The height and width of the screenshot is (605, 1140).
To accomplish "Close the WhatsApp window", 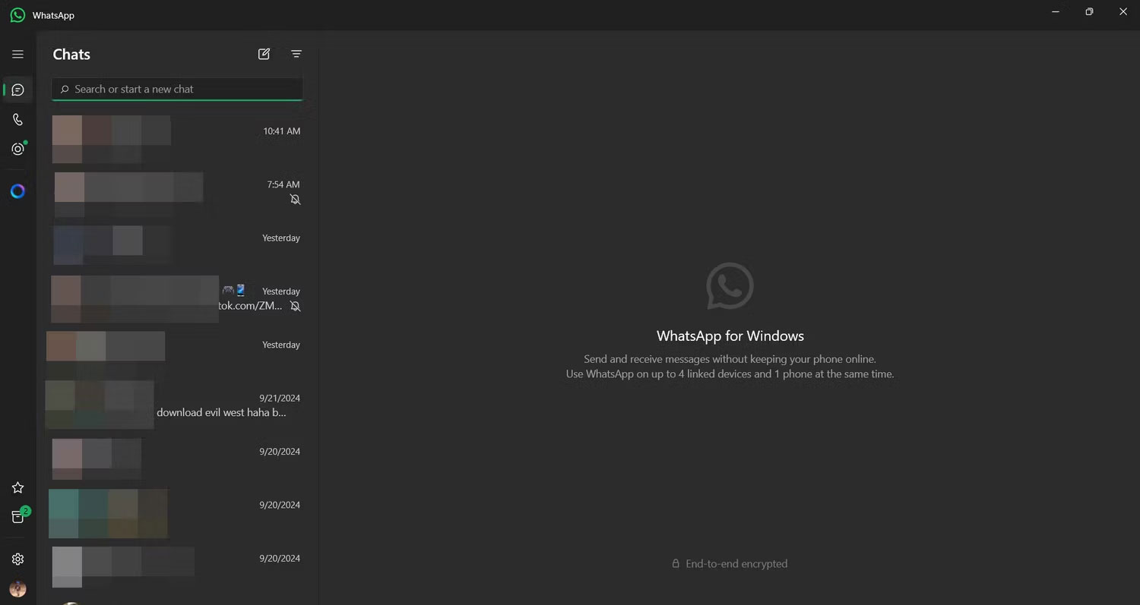I will click(x=1123, y=12).
